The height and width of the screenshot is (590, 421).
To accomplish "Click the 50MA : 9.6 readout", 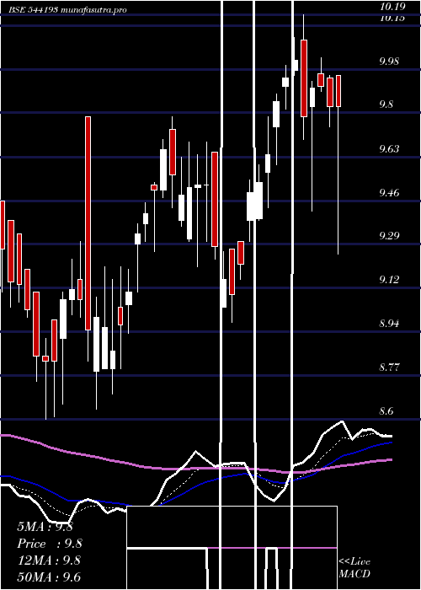I will point(49,577).
